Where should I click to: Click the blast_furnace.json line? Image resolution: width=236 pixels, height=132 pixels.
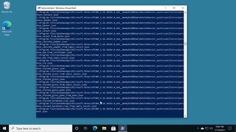[47, 15]
